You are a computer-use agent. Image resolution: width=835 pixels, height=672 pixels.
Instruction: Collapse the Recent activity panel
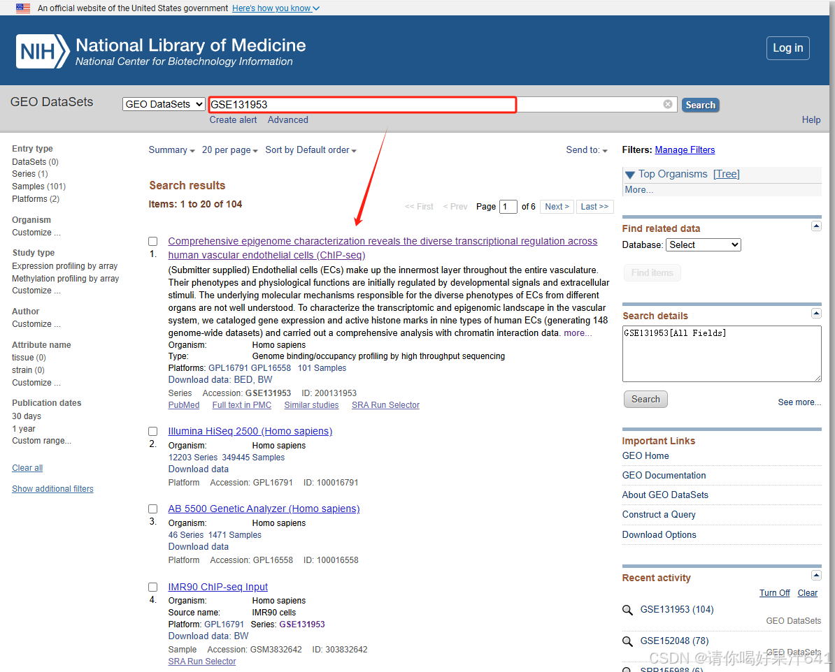tap(816, 575)
